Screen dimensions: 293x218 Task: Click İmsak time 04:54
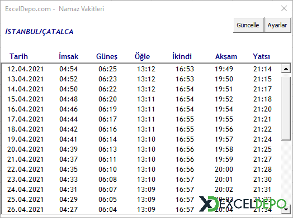[x=68, y=69]
